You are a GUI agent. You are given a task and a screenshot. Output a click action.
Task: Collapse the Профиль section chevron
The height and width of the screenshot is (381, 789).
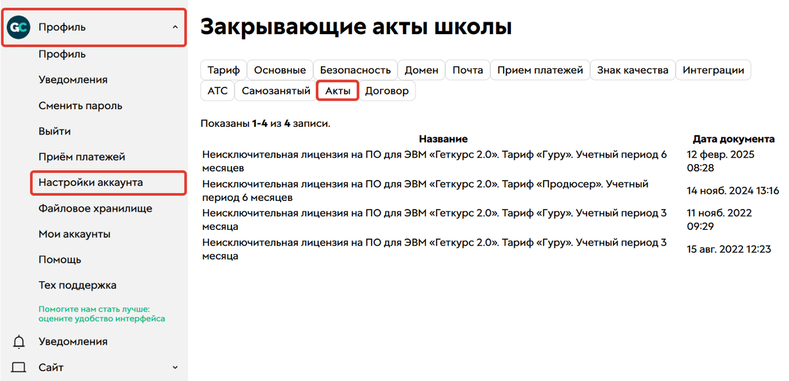click(x=174, y=28)
